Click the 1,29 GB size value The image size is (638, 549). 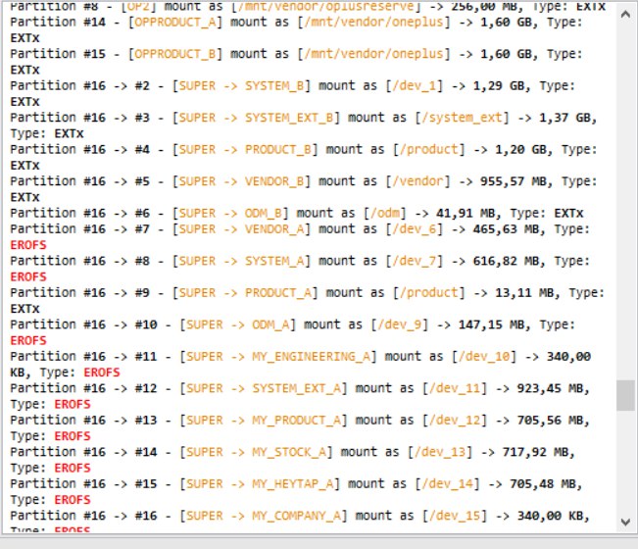[x=499, y=86]
